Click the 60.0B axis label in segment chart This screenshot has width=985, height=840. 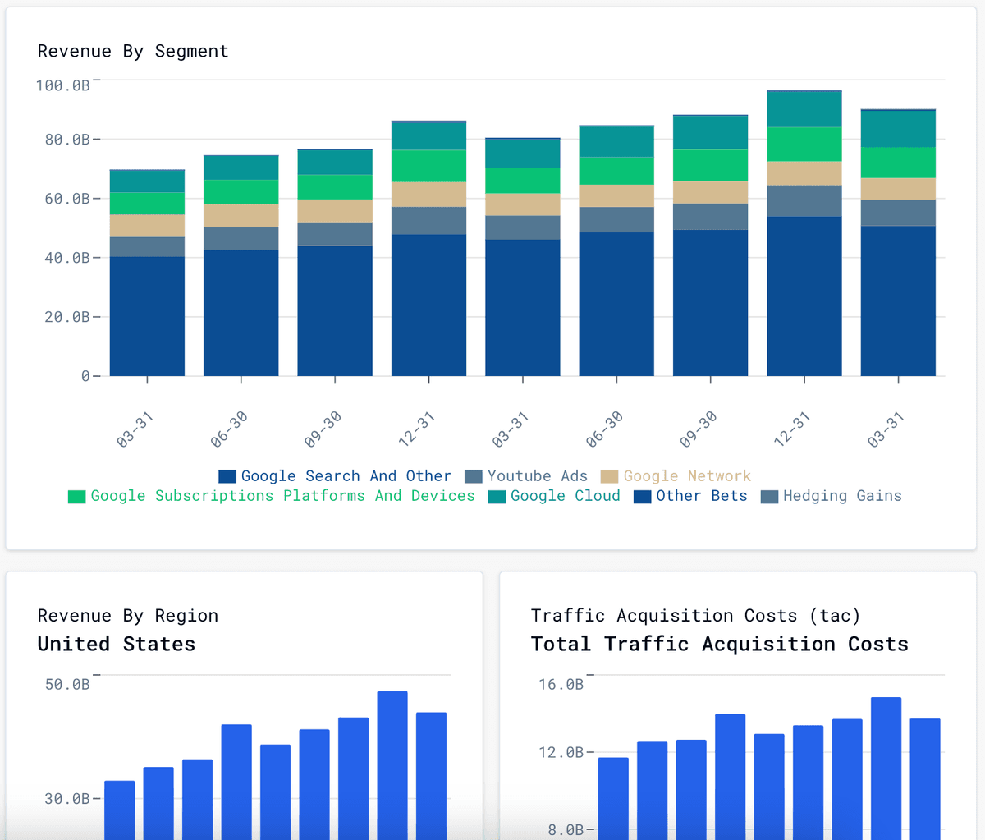click(x=67, y=199)
